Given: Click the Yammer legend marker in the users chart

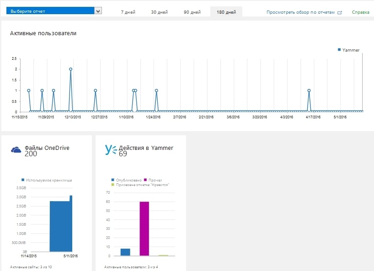Looking at the screenshot, I should tap(339, 49).
